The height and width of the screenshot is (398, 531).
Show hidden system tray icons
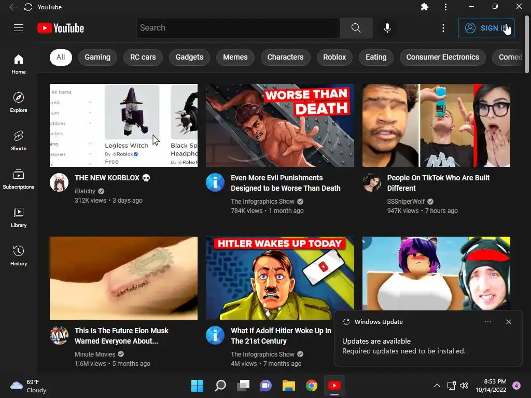coord(437,386)
